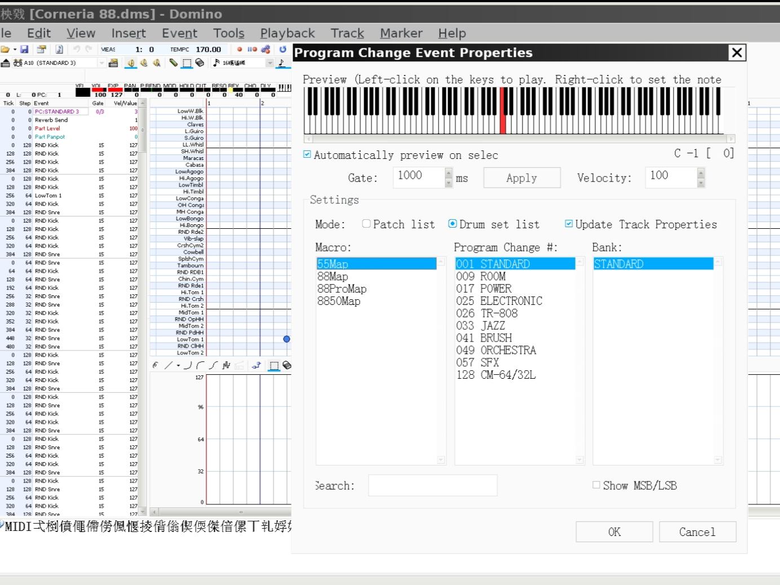Click the Velocity spinner arrows
Image resolution: width=780 pixels, height=585 pixels.
[701, 178]
